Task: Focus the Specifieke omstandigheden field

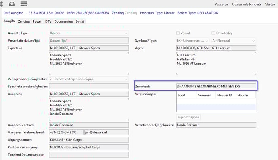Action: pyautogui.click(x=89, y=87)
